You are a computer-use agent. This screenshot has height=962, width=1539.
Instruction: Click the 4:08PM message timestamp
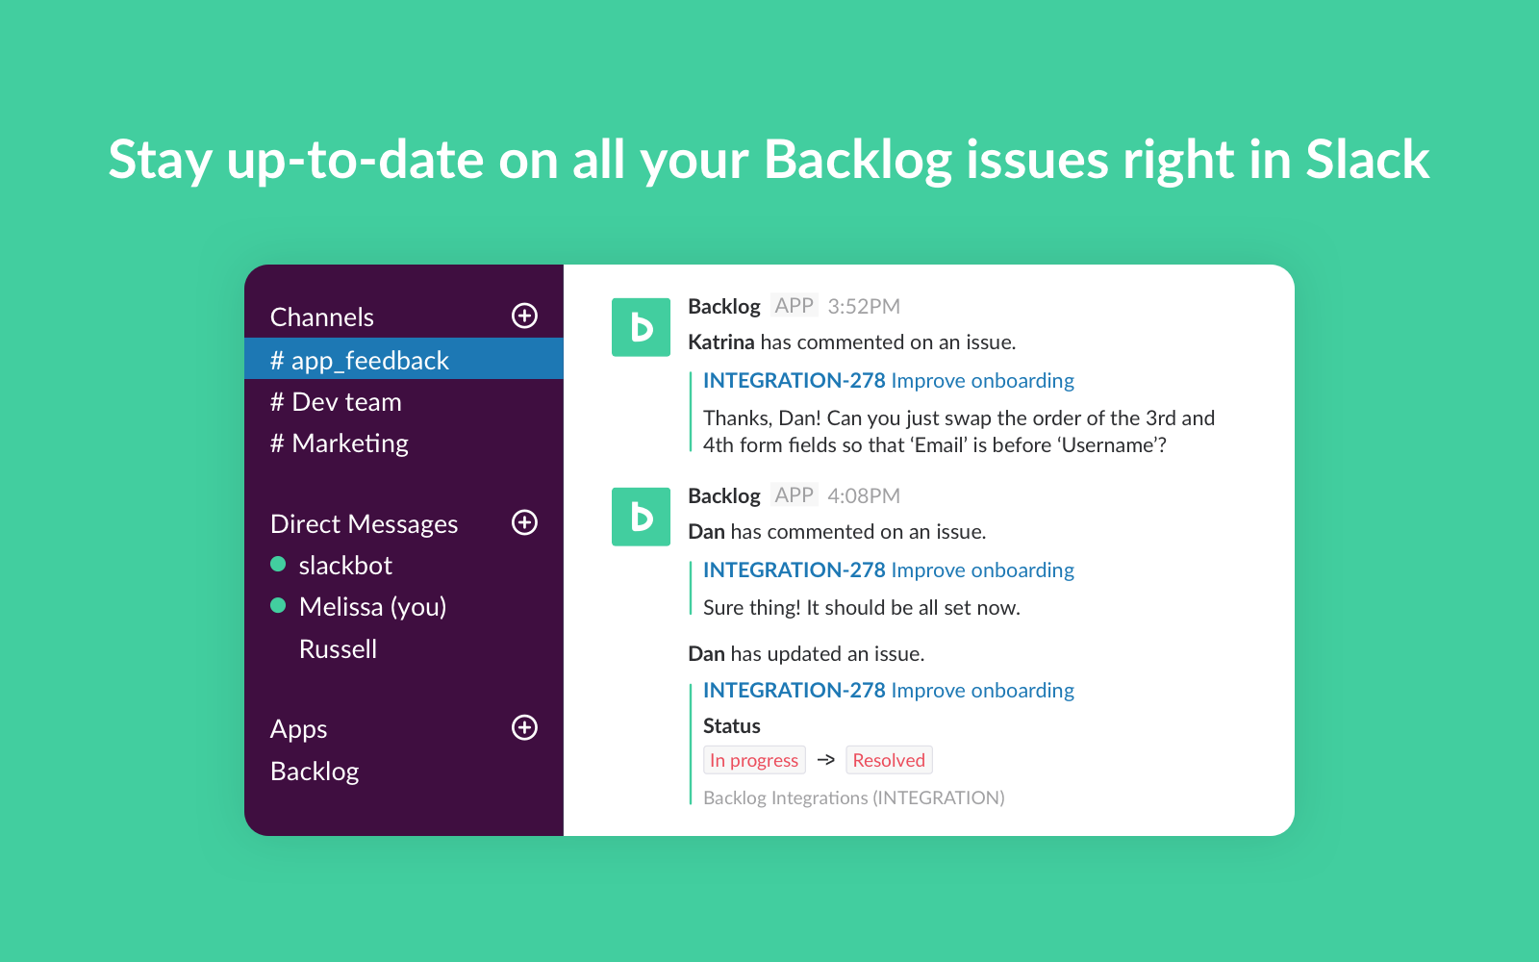click(864, 495)
